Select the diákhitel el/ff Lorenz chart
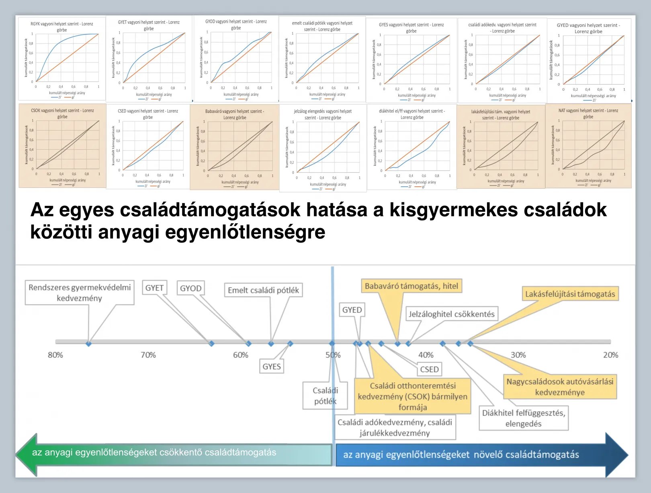Image resolution: width=651 pixels, height=493 pixels. click(x=412, y=147)
